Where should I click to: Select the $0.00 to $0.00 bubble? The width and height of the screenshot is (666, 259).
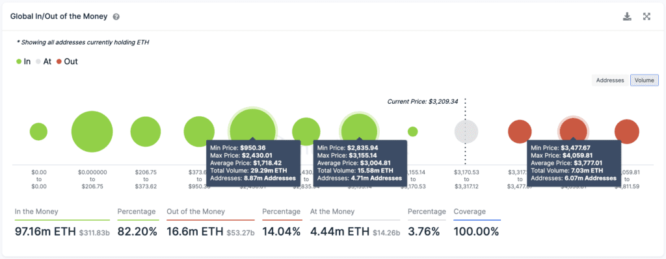(38, 132)
